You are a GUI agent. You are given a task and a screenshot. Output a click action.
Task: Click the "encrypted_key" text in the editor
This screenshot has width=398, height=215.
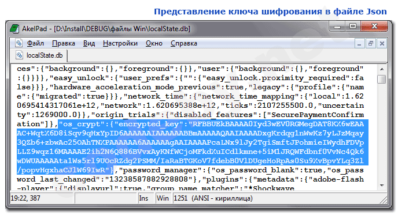(x=151, y=124)
